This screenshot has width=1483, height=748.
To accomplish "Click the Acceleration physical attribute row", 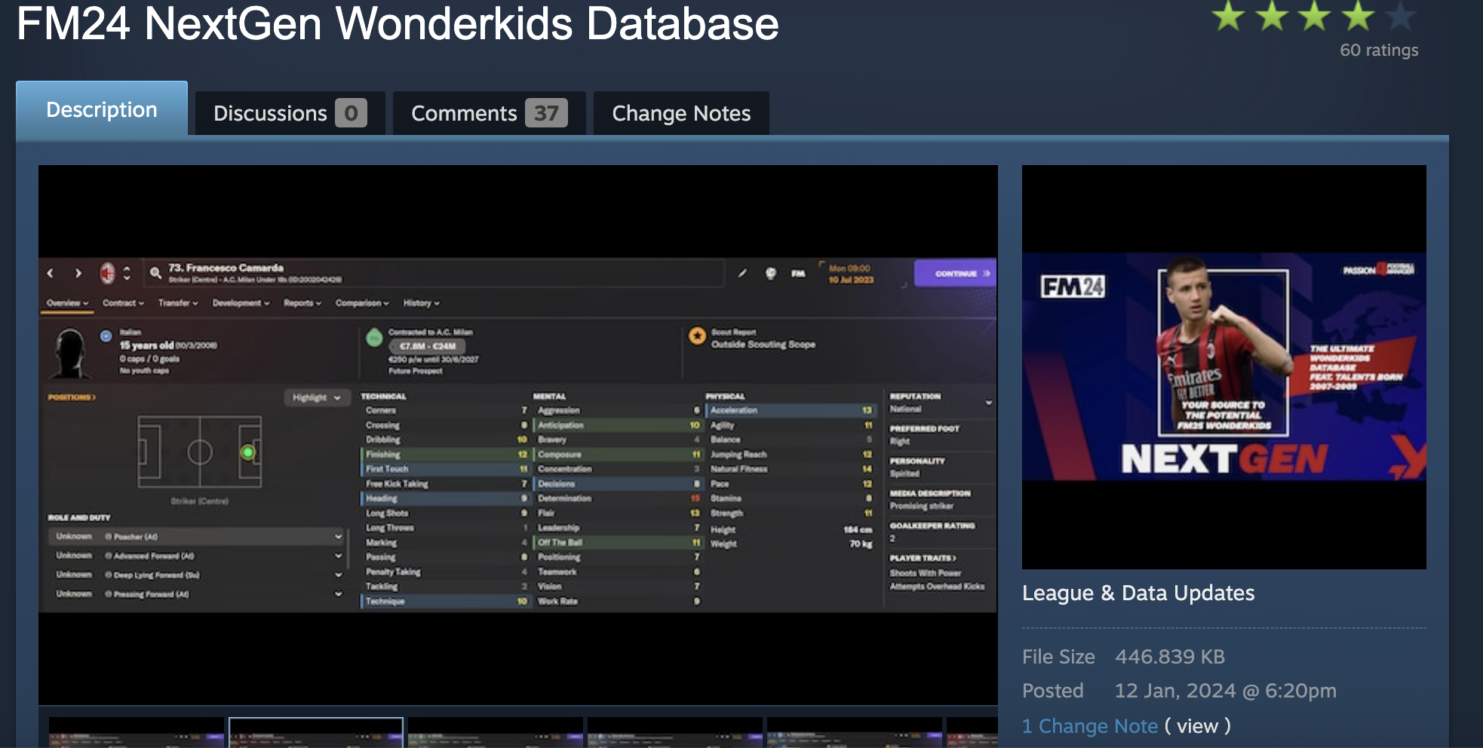I will click(791, 411).
